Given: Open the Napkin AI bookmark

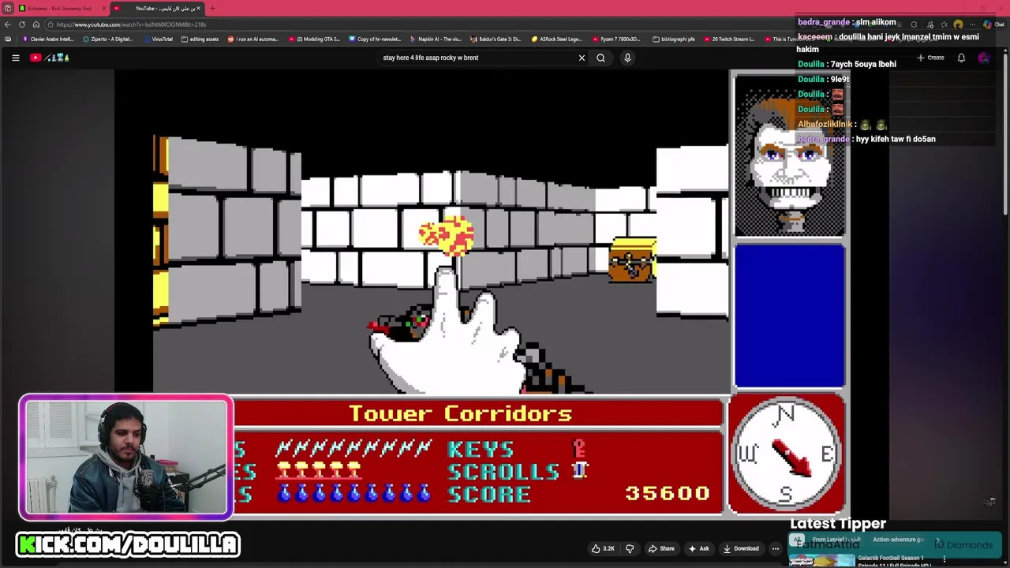Looking at the screenshot, I should (436, 39).
